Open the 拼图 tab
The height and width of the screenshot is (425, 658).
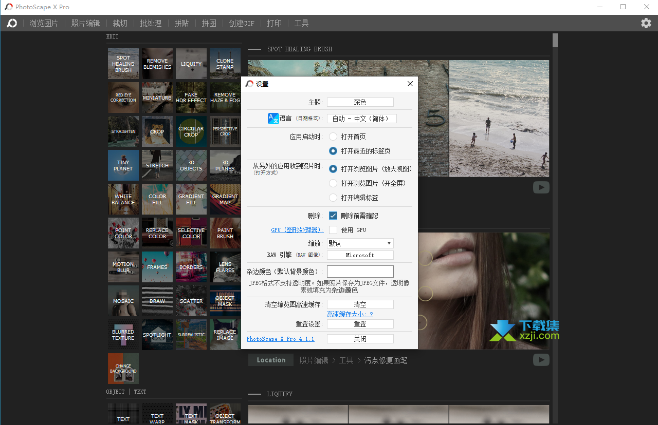click(x=209, y=23)
